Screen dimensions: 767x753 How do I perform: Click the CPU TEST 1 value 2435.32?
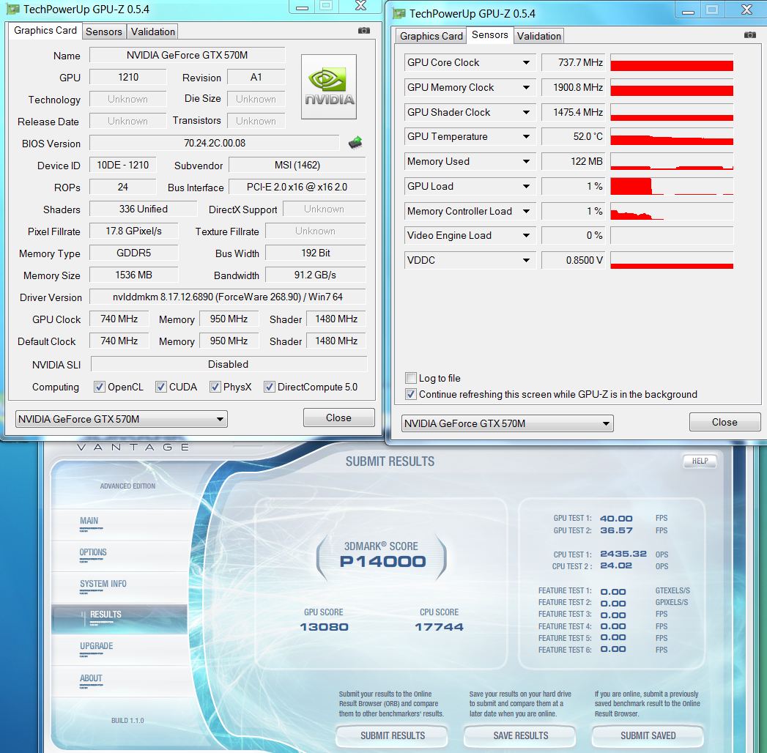[x=623, y=554]
